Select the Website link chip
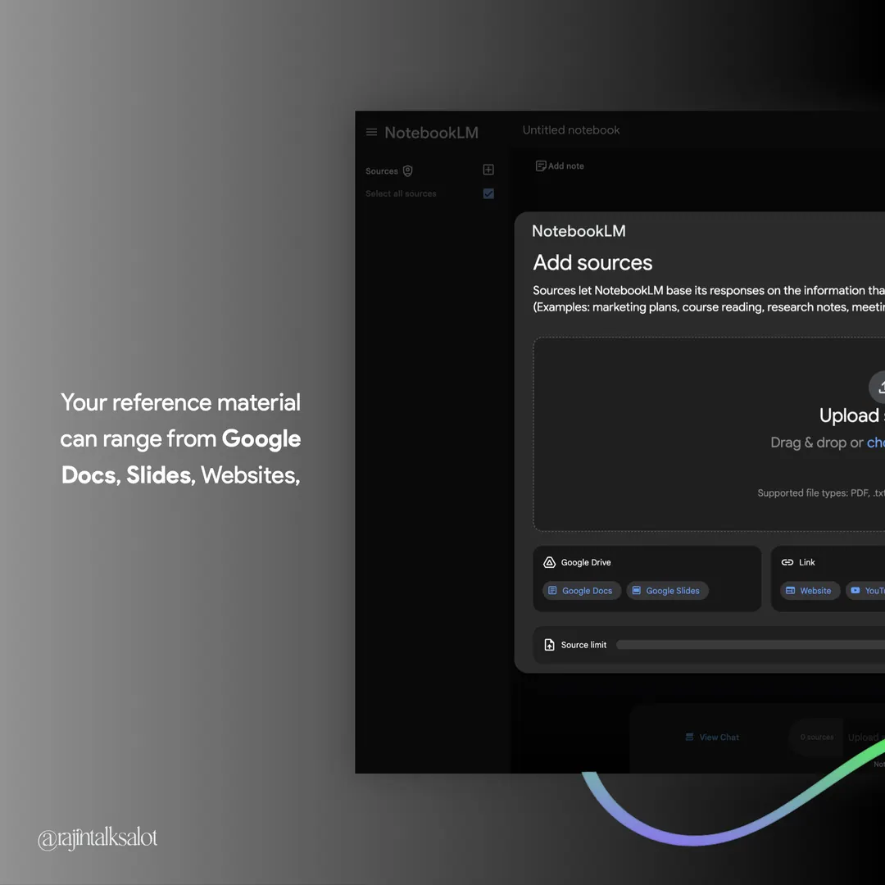The width and height of the screenshot is (885, 885). coord(810,590)
